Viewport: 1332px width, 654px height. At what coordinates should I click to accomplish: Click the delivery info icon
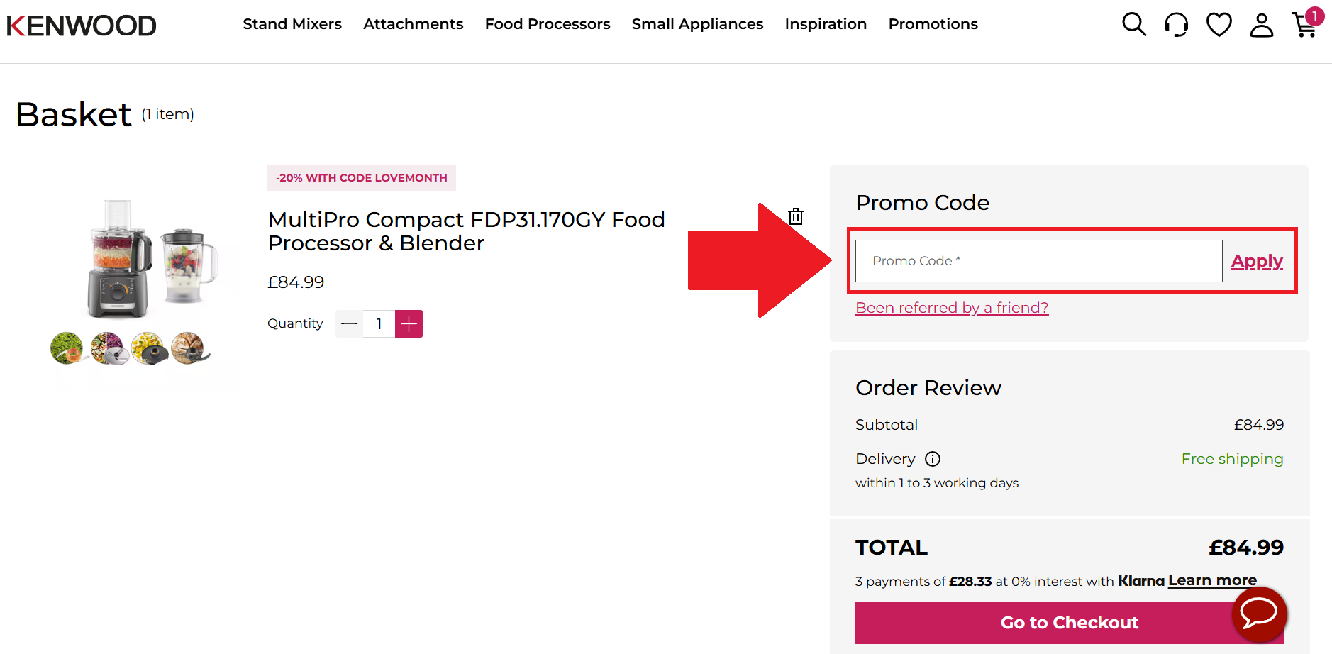click(933, 459)
